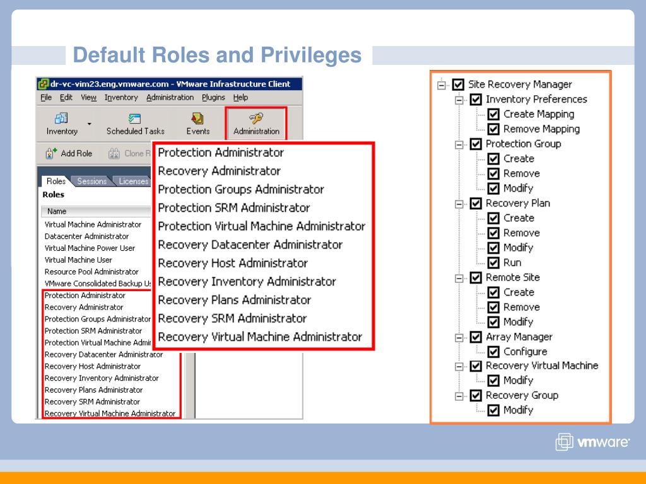Open the Edit menu
Image resolution: width=646 pixels, height=484 pixels.
click(66, 98)
